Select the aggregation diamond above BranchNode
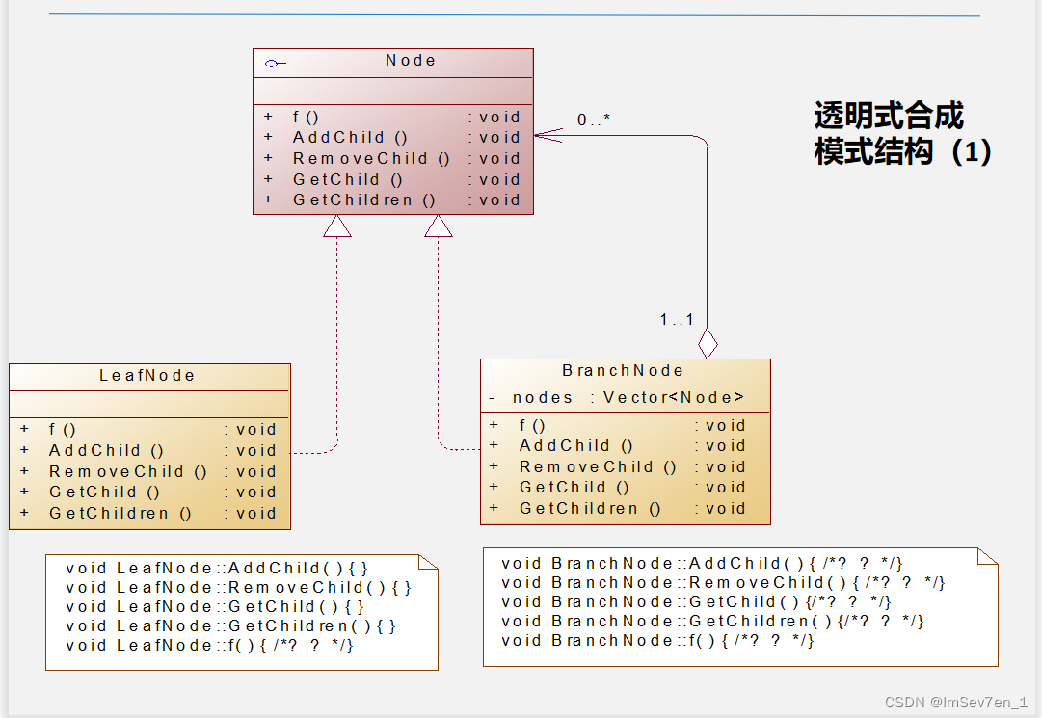The width and height of the screenshot is (1042, 718). tap(708, 343)
